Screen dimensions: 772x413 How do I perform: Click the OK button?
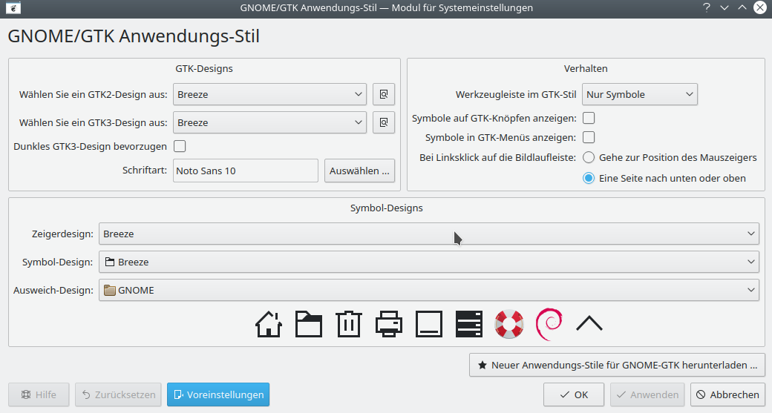574,394
